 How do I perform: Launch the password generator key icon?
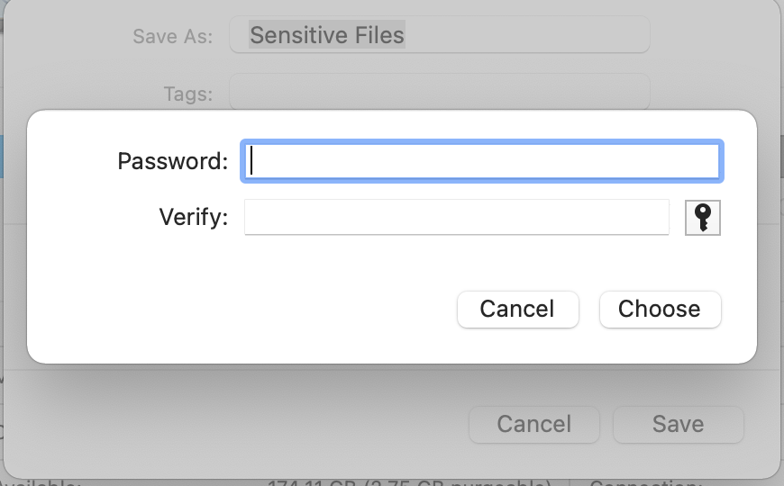[x=703, y=217]
